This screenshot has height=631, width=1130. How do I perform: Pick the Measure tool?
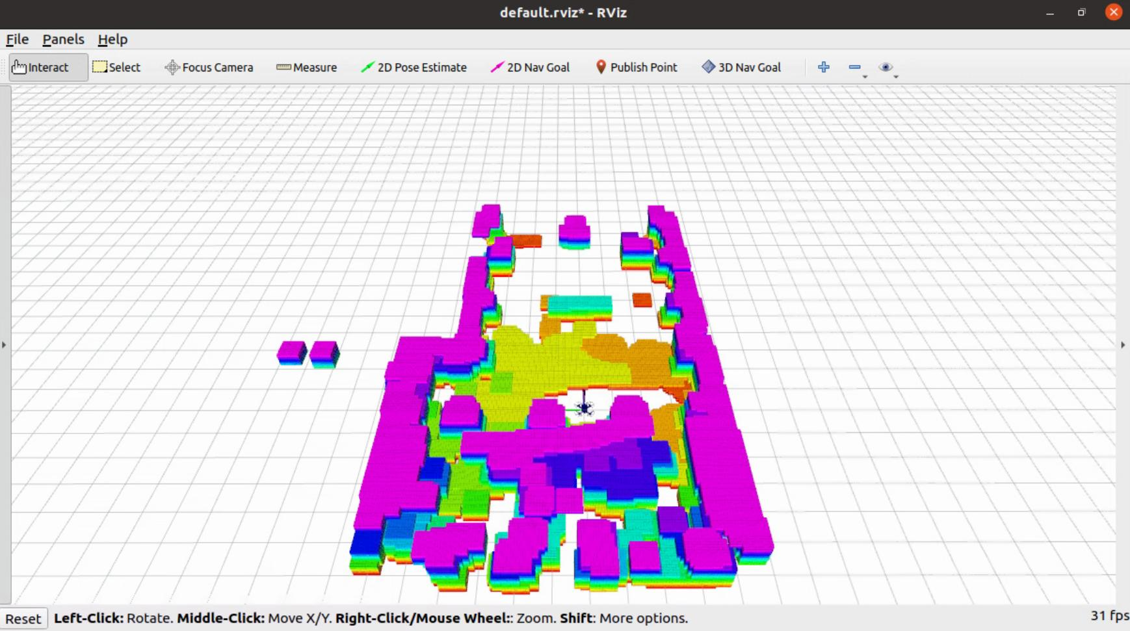pyautogui.click(x=306, y=67)
